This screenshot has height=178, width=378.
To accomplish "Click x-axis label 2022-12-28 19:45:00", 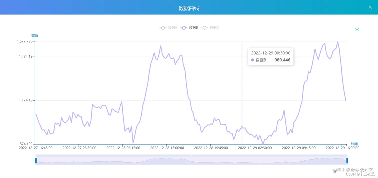I will [x=211, y=148].
